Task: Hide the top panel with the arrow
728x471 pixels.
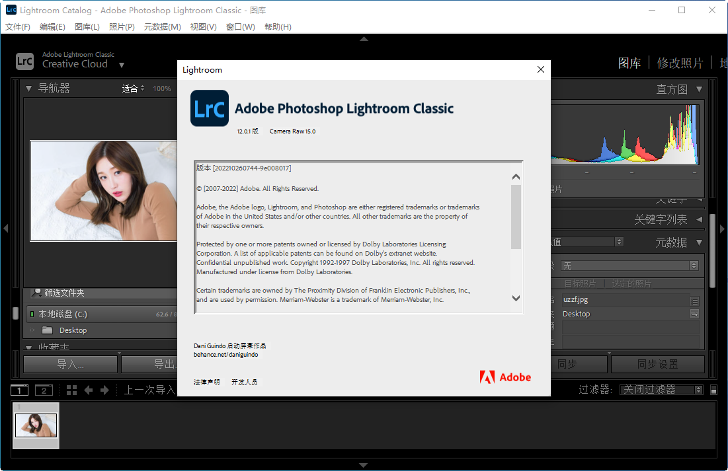Action: (364, 39)
